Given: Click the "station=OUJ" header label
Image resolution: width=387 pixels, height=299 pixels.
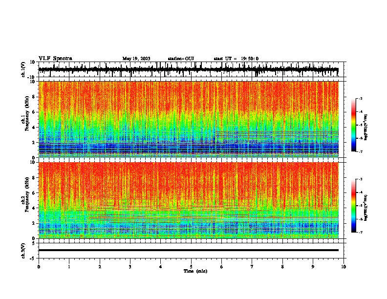Looking at the screenshot, I should pyautogui.click(x=181, y=59).
